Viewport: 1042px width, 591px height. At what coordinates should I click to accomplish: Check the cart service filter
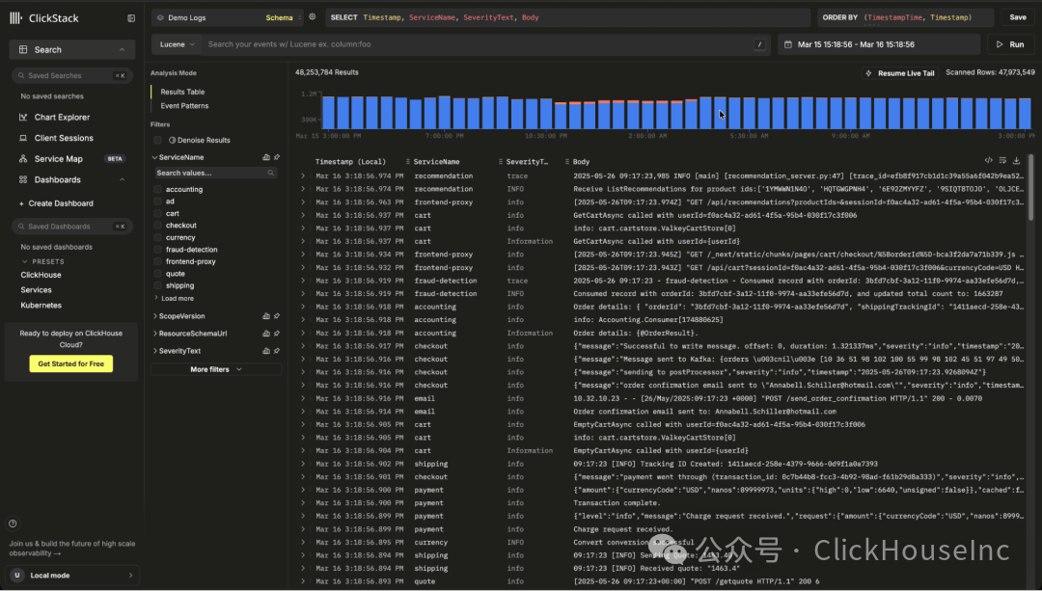coord(157,213)
